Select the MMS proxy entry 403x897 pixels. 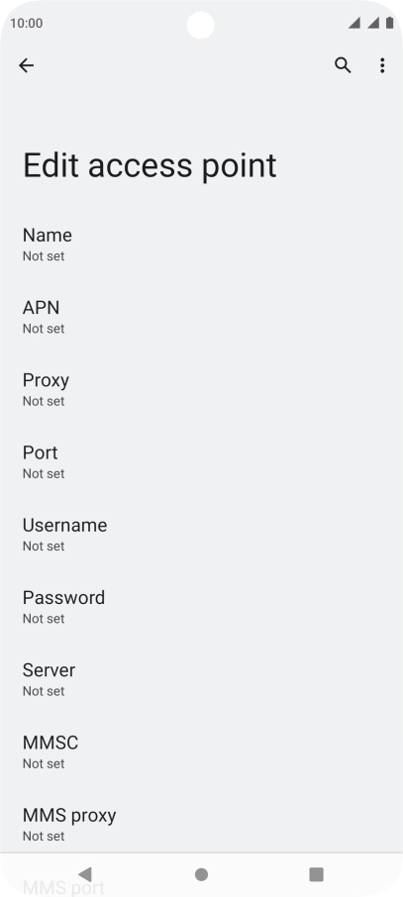[202, 825]
